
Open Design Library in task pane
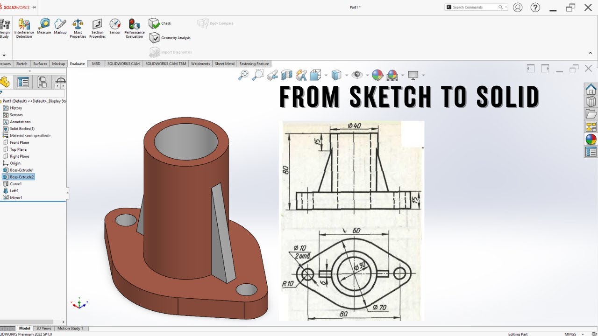coord(591,101)
